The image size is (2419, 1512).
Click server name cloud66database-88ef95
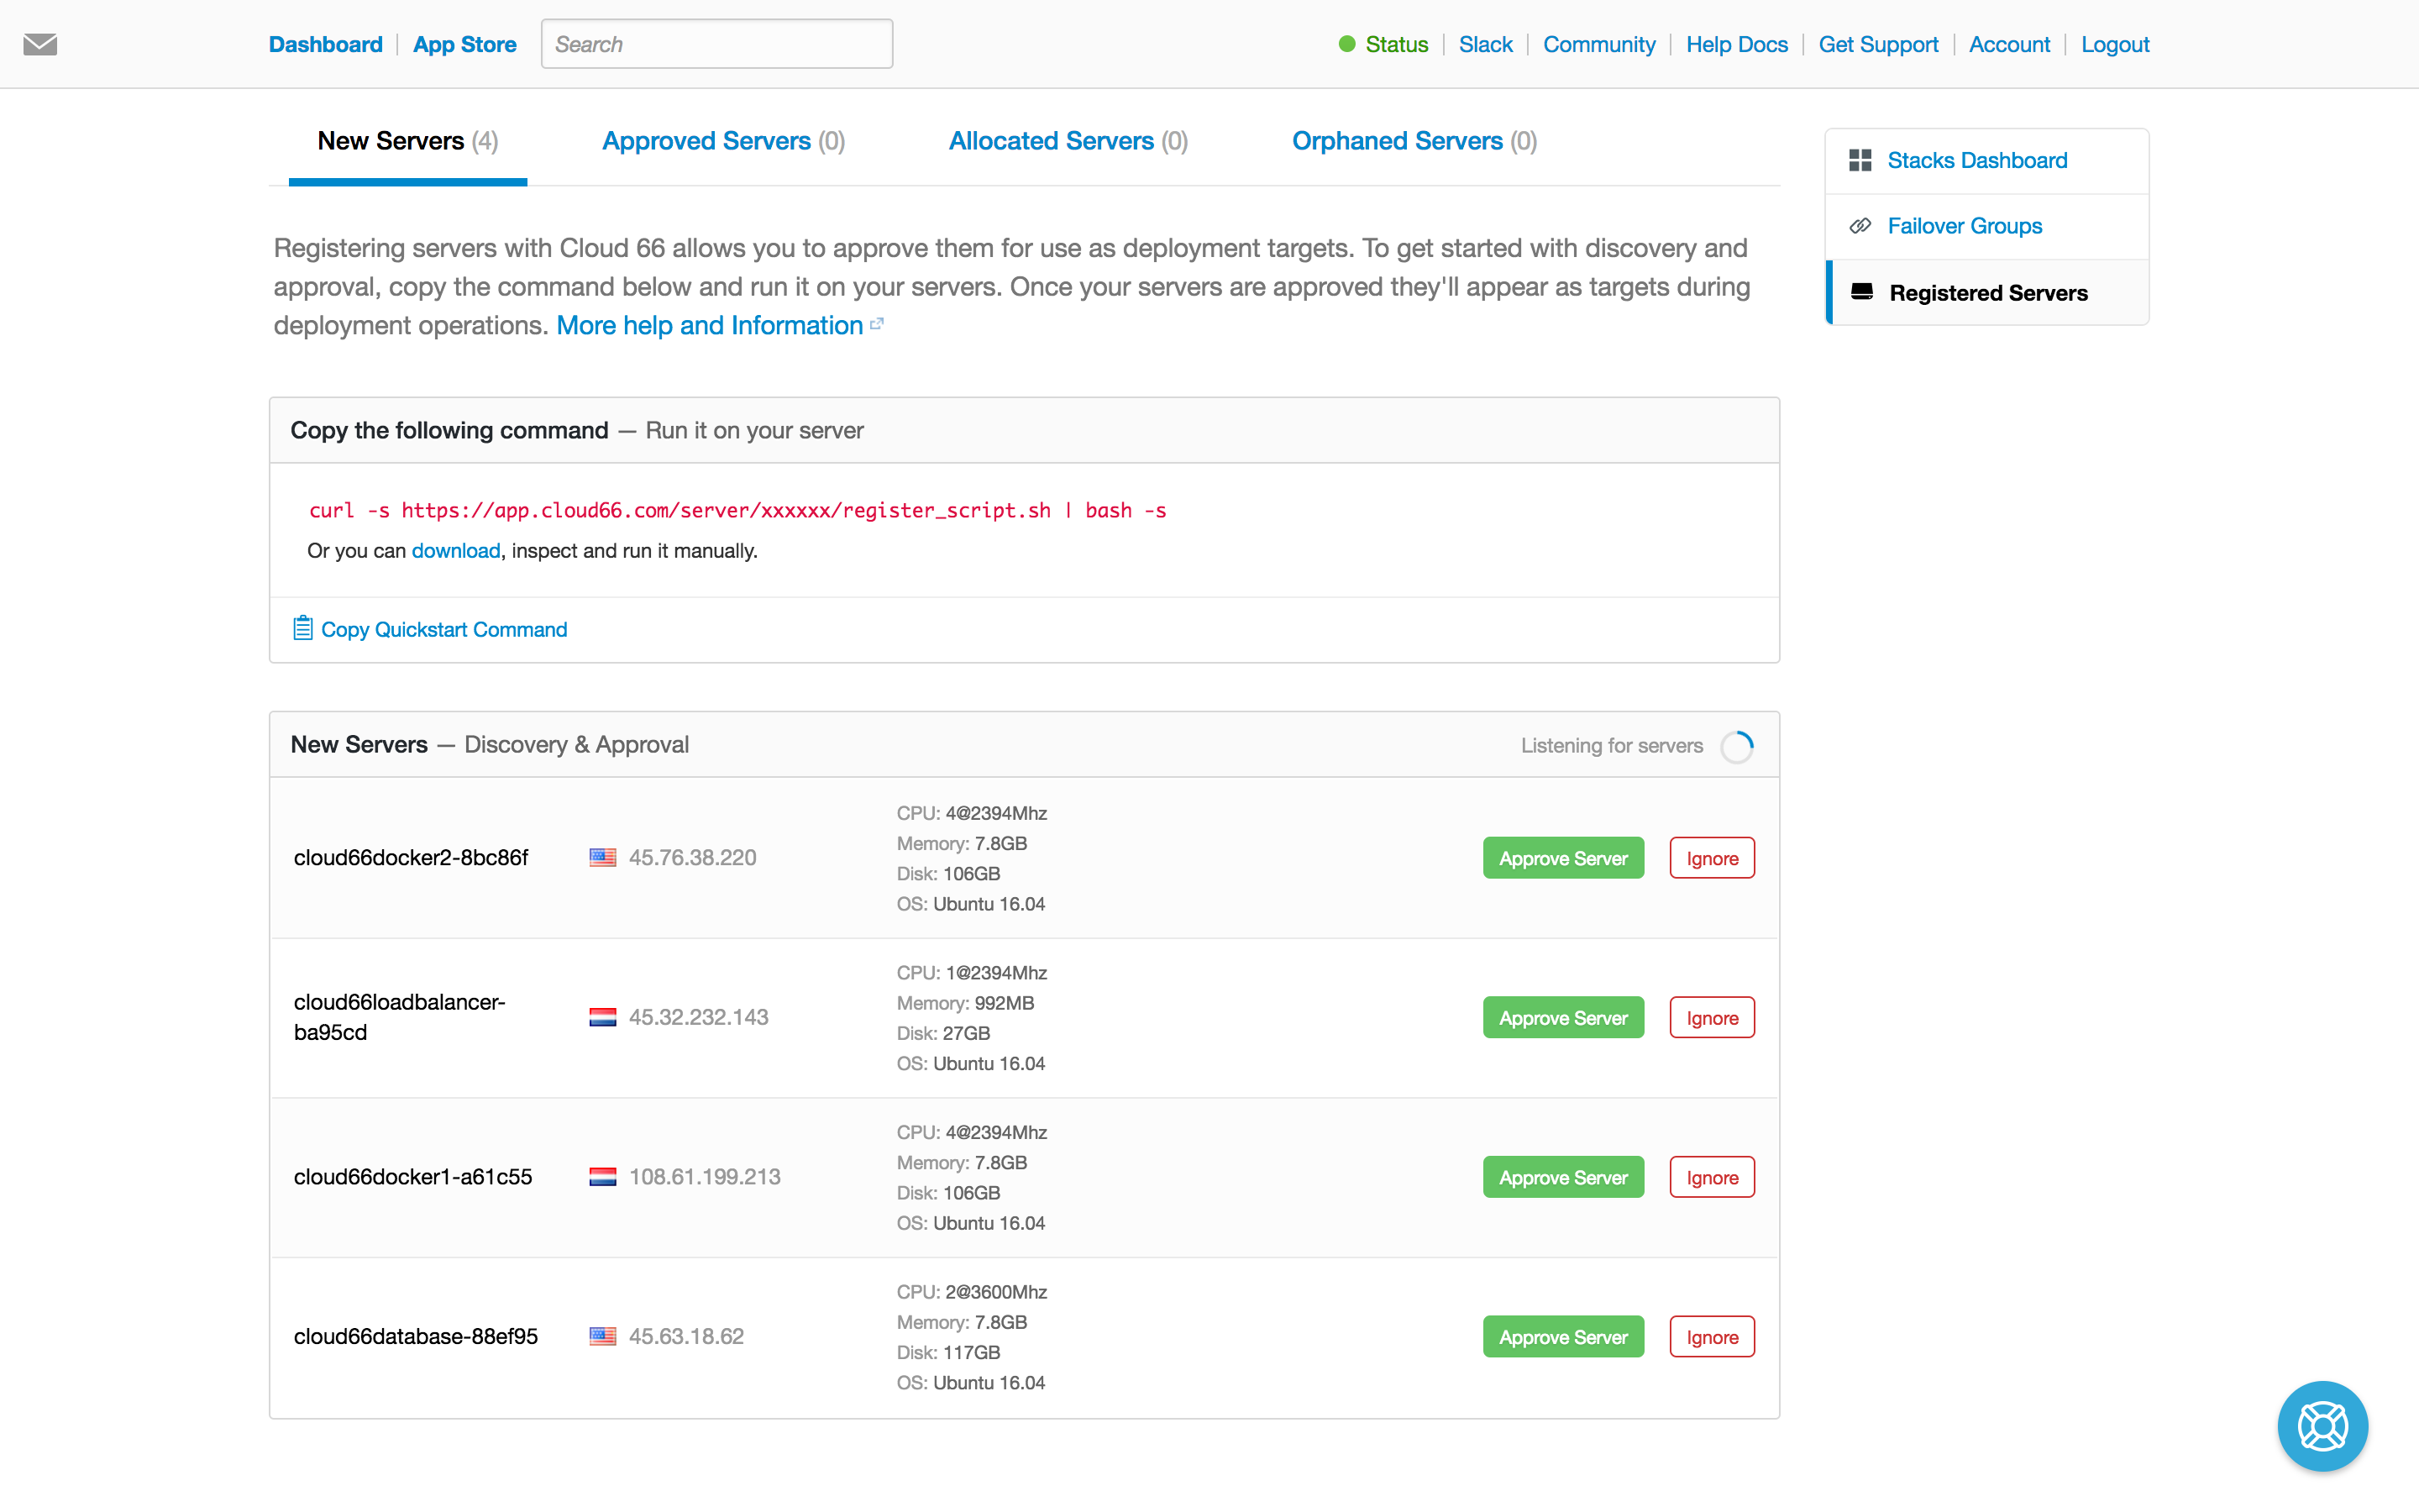(416, 1336)
